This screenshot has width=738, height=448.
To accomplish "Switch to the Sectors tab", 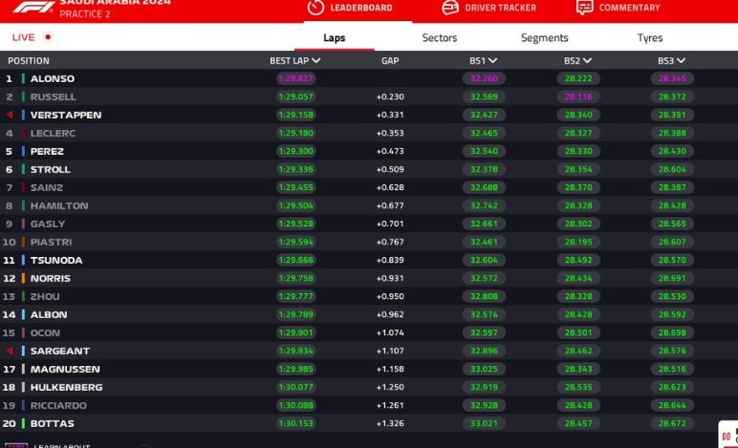I will point(440,38).
